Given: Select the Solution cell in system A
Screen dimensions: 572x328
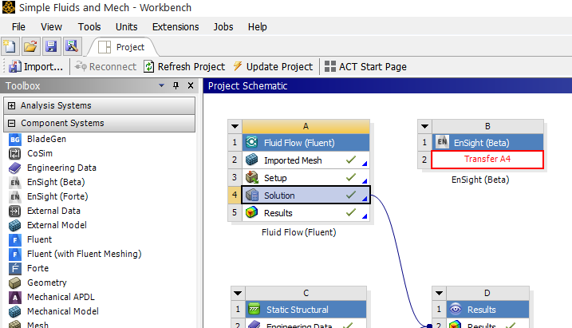Looking at the screenshot, I should coord(306,196).
